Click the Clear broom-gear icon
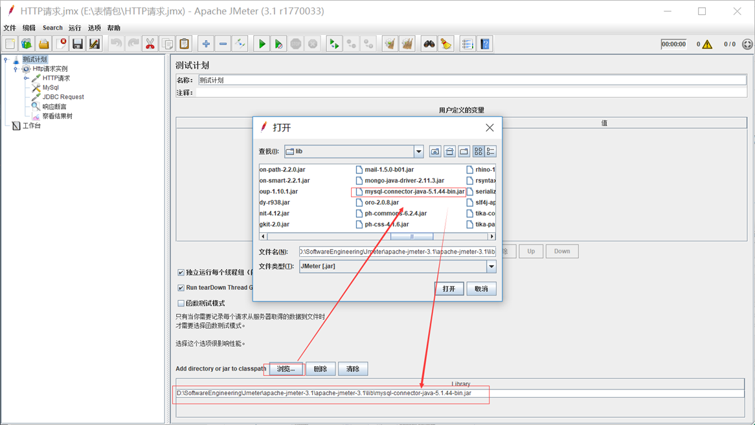The height and width of the screenshot is (425, 755). pos(390,44)
